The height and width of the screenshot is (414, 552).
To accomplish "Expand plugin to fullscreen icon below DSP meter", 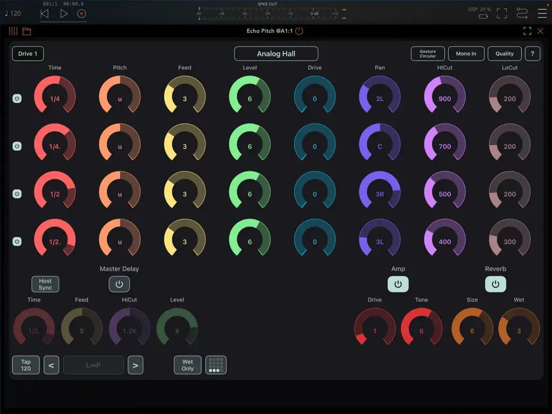I will coord(527,31).
